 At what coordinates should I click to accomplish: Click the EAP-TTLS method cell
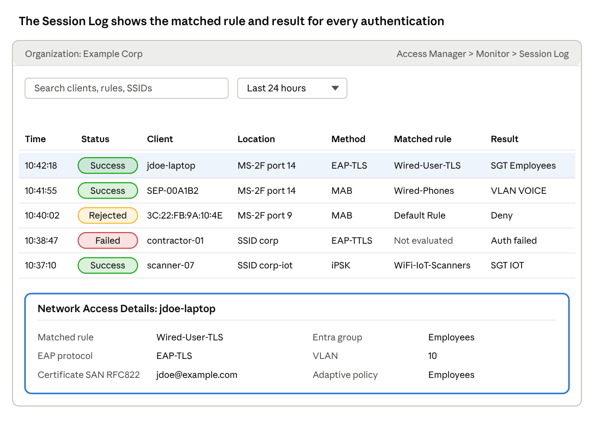[352, 241]
